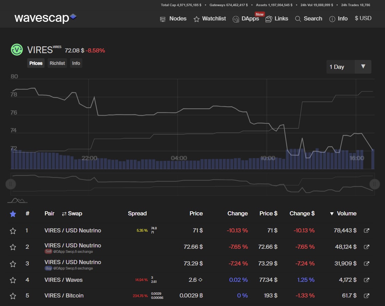
Task: Switch to the VIRES Info tab
Action: pos(76,63)
